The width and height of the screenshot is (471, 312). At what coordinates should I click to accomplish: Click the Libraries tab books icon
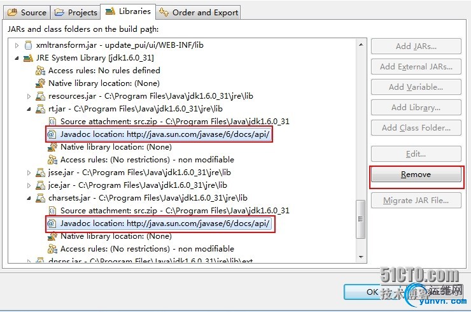[110, 11]
